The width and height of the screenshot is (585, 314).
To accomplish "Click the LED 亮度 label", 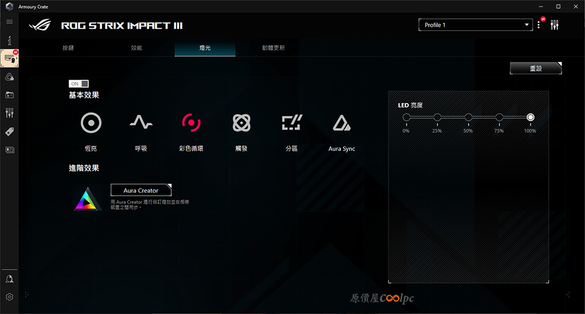I will [x=411, y=105].
